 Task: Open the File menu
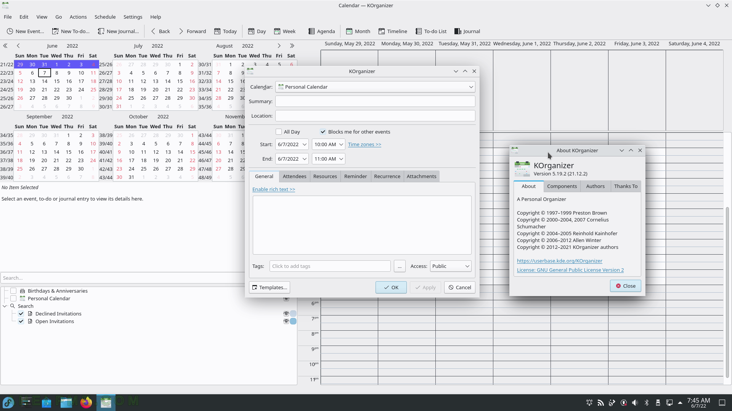[8, 17]
